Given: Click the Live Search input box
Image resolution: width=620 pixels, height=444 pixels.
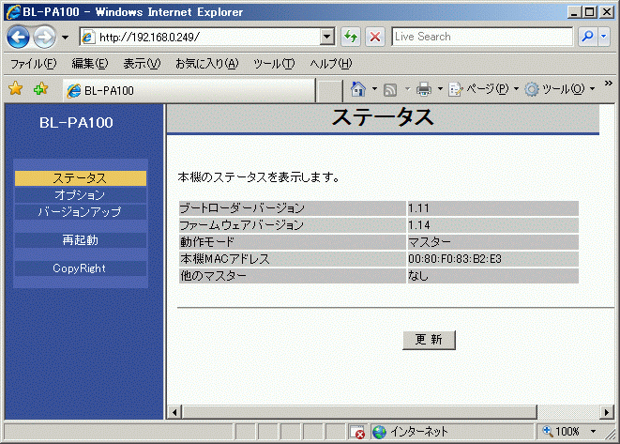Looking at the screenshot, I should [482, 37].
